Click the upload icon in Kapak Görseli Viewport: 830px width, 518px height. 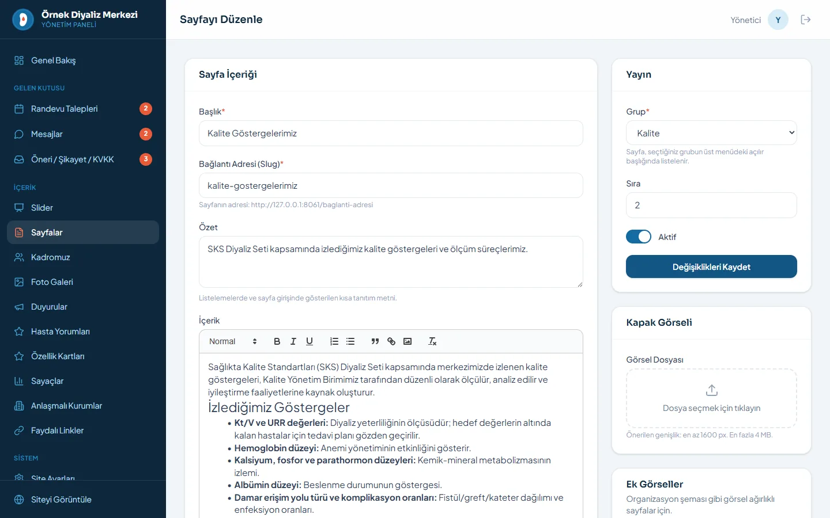tap(712, 390)
